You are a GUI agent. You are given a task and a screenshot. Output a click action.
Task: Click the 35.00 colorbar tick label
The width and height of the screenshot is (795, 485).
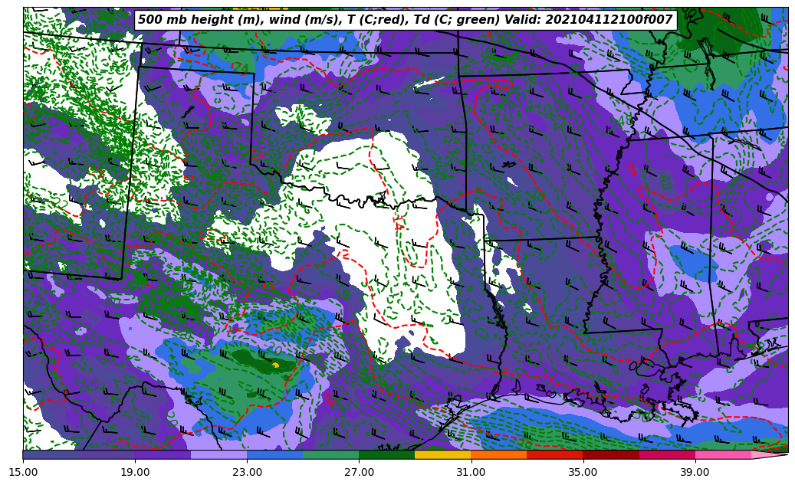pyautogui.click(x=583, y=472)
